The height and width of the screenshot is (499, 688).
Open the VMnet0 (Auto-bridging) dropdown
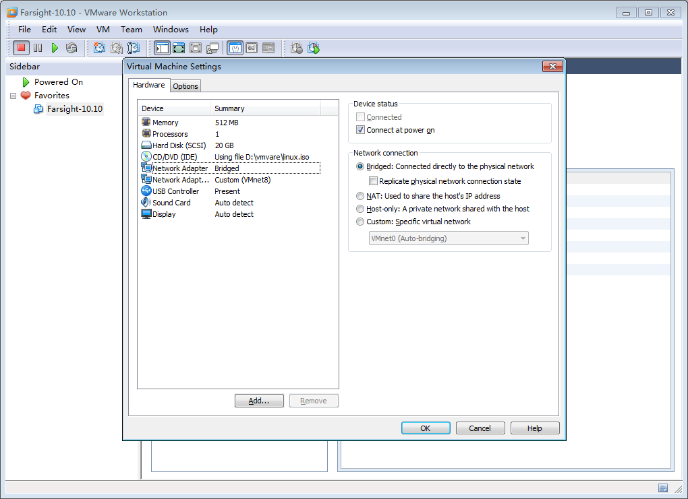tap(449, 238)
